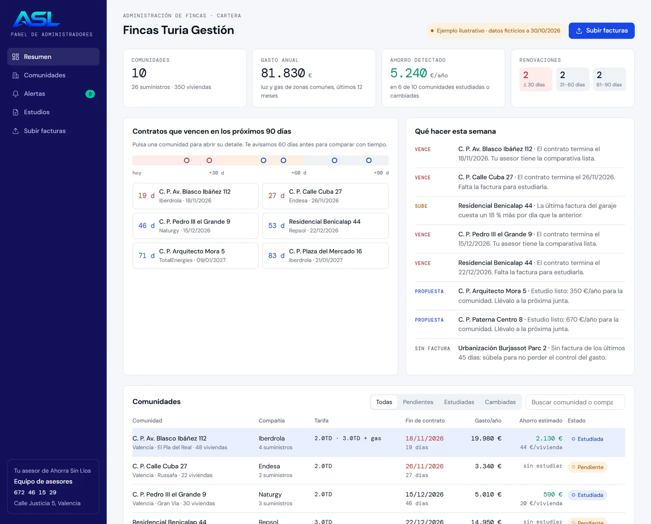The width and height of the screenshot is (651, 524).
Task: Open the C. P. Av. Blasco Ibáñez 112 contract card
Action: click(195, 196)
